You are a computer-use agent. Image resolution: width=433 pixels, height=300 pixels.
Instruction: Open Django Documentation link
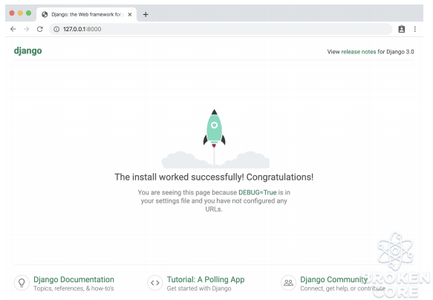point(74,279)
